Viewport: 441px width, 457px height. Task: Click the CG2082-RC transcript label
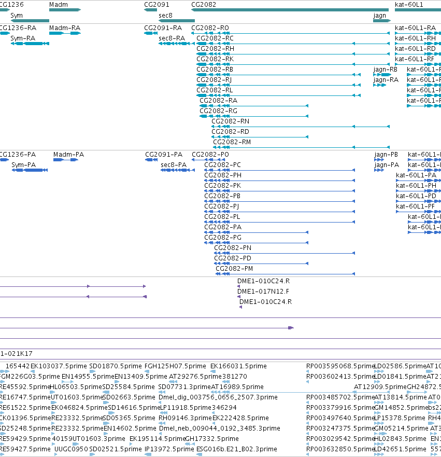(215, 38)
